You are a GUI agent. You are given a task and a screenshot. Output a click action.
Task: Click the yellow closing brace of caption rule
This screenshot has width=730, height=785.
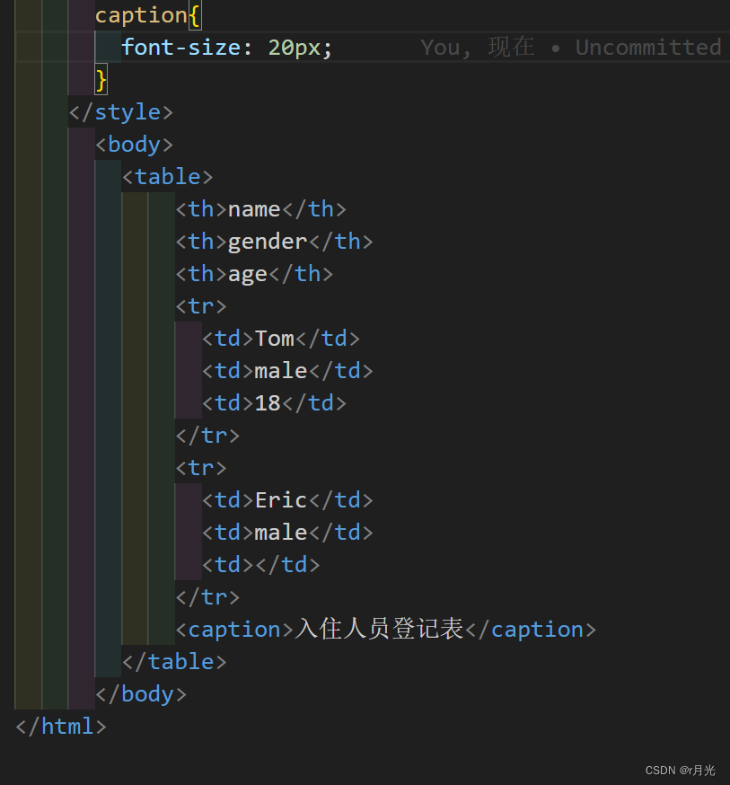(101, 80)
